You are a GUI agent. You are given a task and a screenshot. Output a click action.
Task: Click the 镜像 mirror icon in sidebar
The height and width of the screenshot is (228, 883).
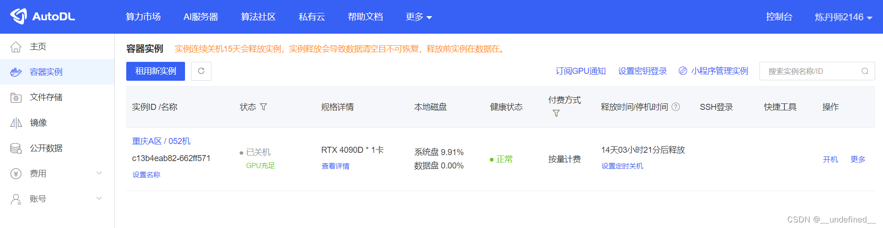[x=16, y=123]
